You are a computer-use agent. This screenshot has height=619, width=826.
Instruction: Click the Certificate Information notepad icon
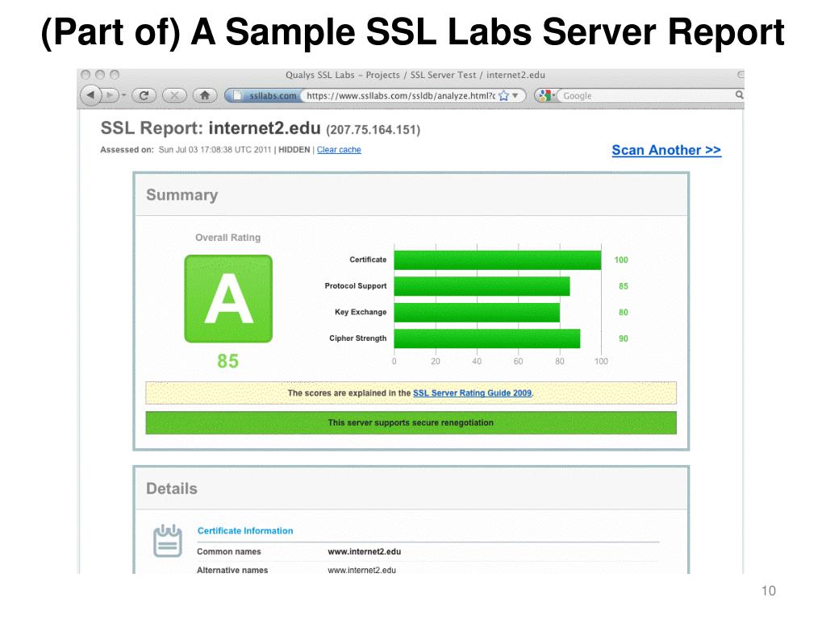[168, 541]
